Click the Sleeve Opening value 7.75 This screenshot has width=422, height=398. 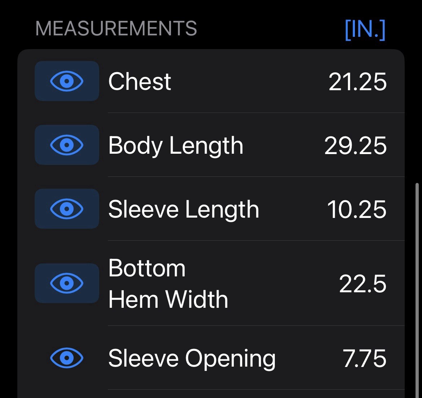364,358
